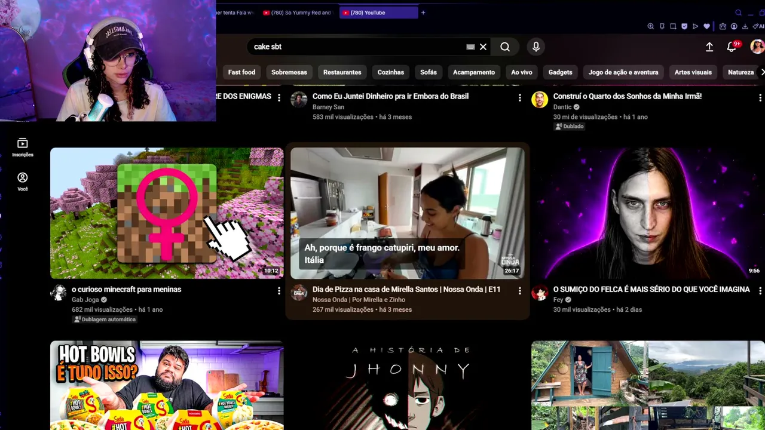The image size is (765, 430).
Task: Open a new browser tab
Action: click(x=423, y=13)
